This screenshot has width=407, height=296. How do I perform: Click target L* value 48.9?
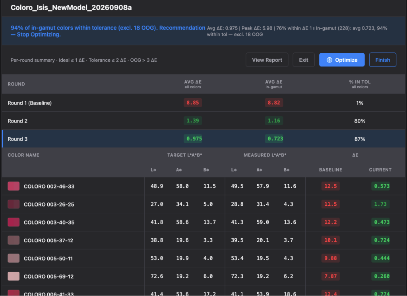[157, 186]
